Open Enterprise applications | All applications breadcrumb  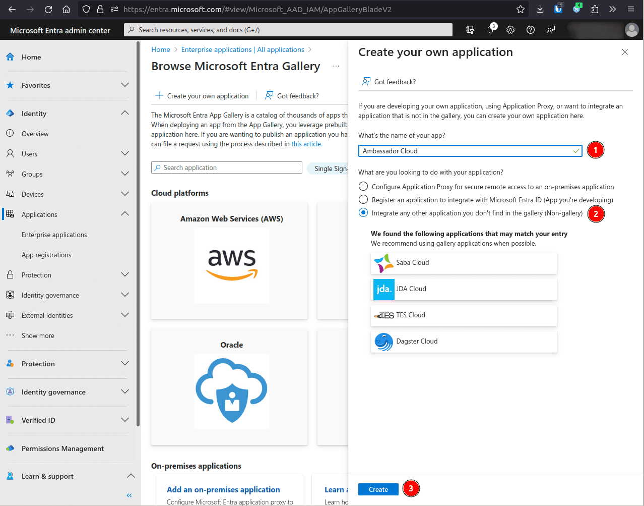(243, 49)
